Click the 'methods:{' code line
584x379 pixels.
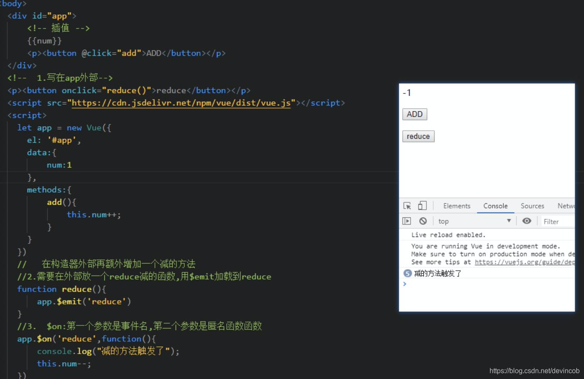point(49,189)
